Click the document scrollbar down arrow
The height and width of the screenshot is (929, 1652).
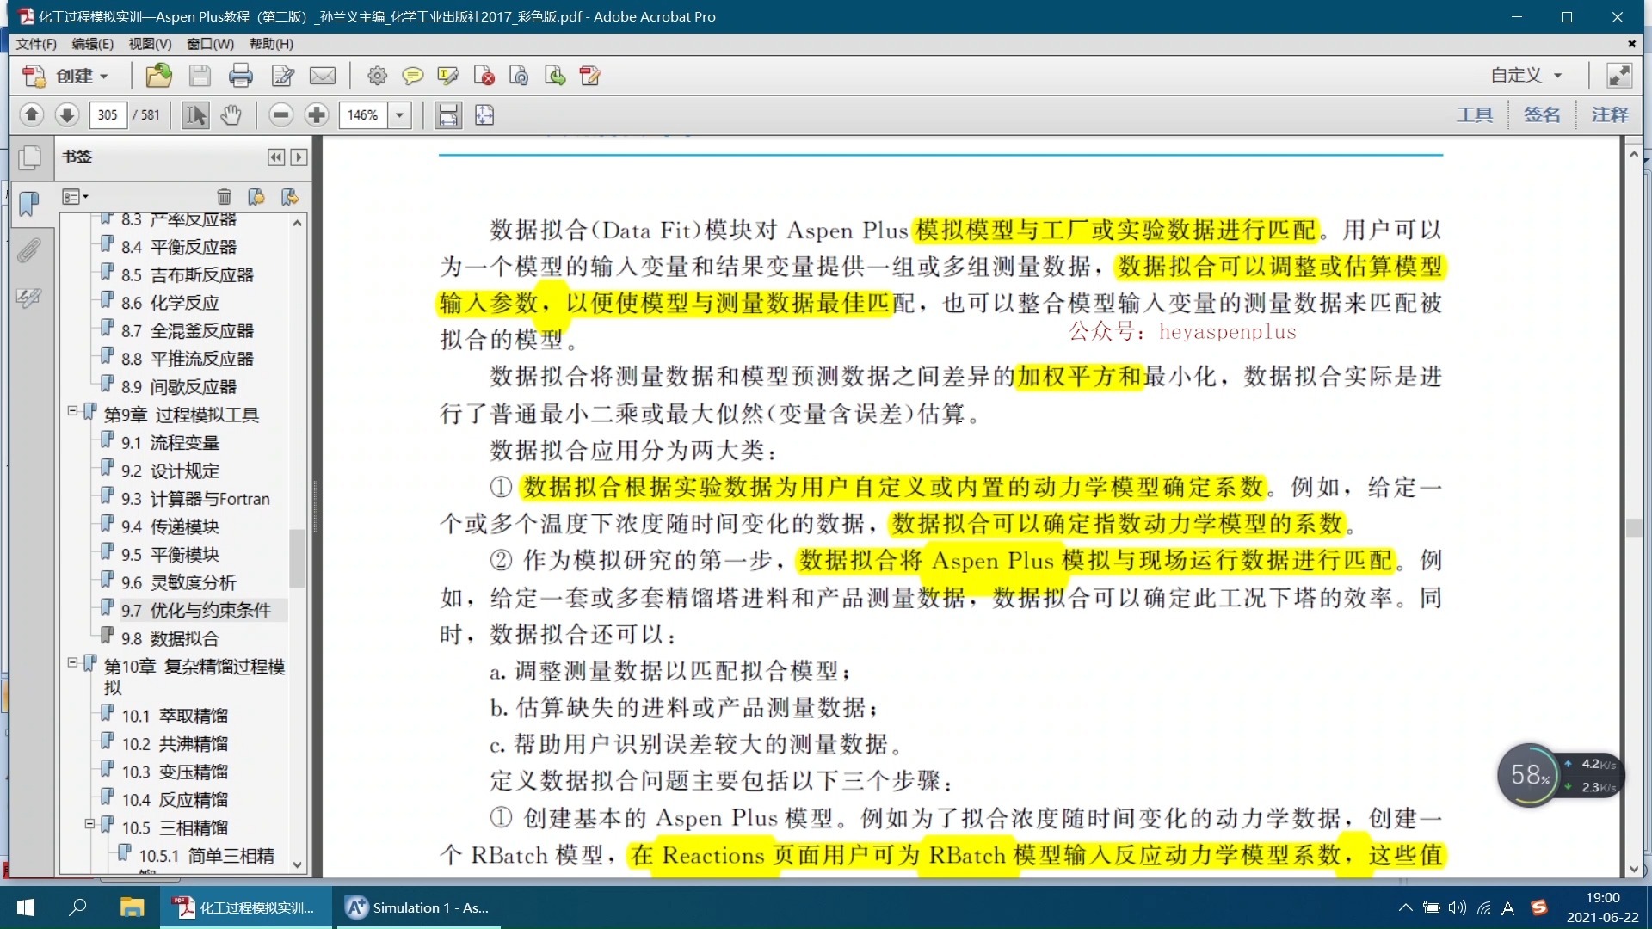point(1634,870)
